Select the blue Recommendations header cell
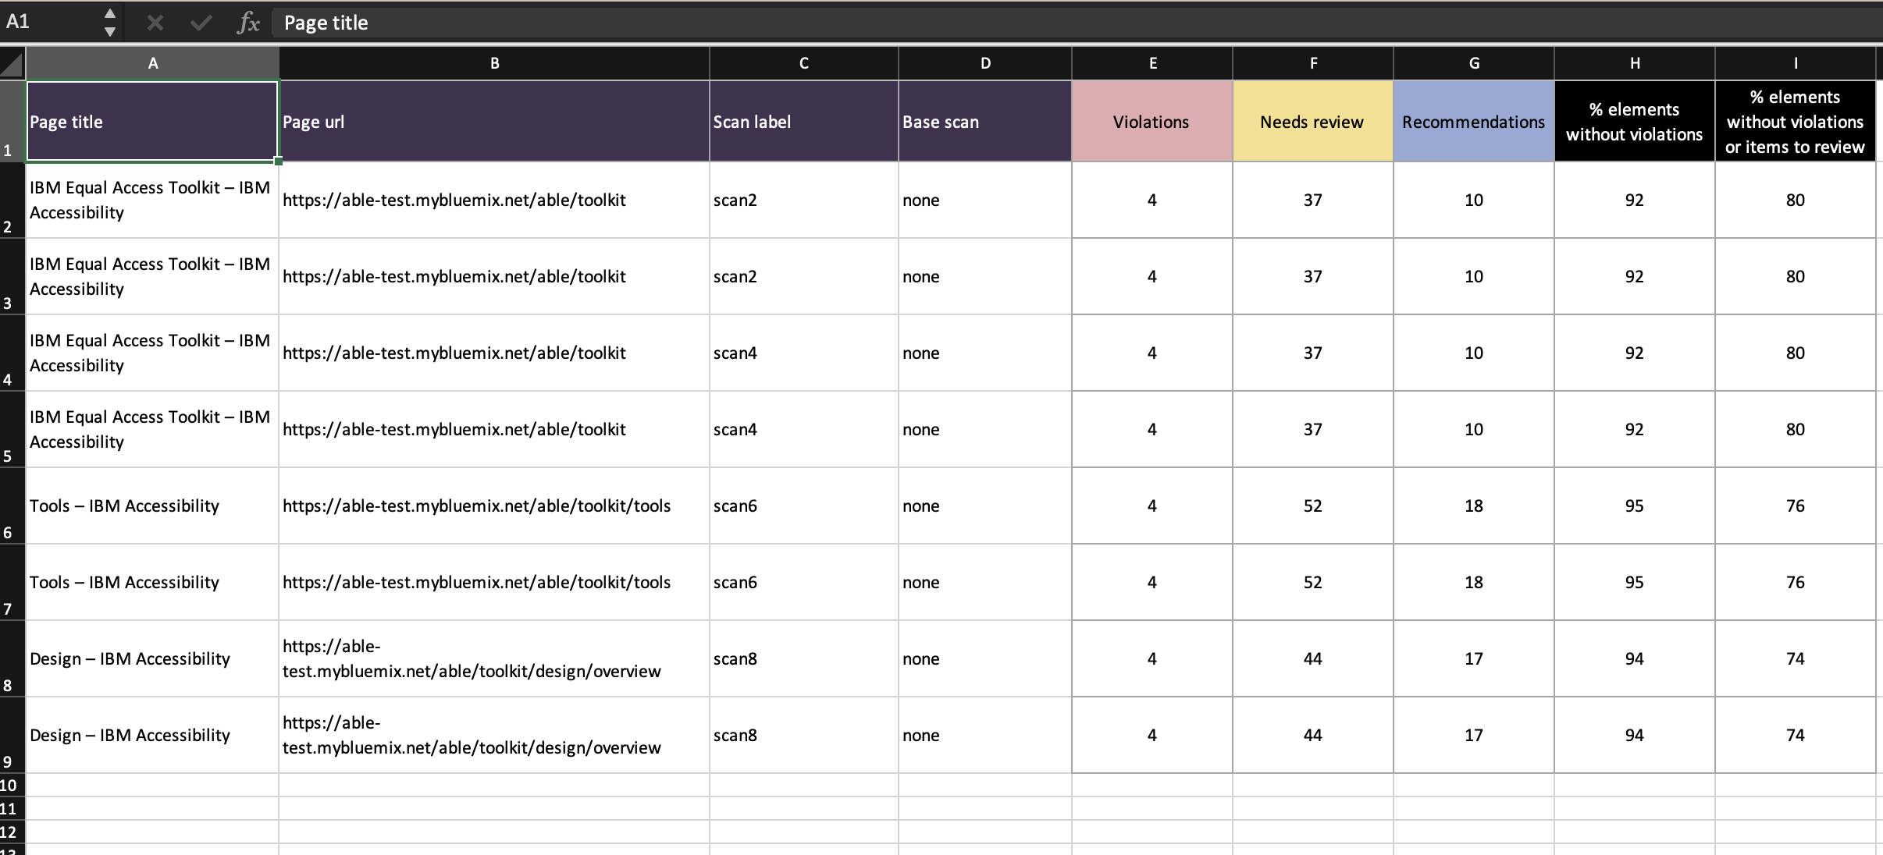 (x=1472, y=121)
